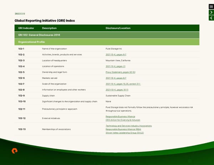Click the Sustainable Supply Chain text
The image size is (214, 165).
118,96
